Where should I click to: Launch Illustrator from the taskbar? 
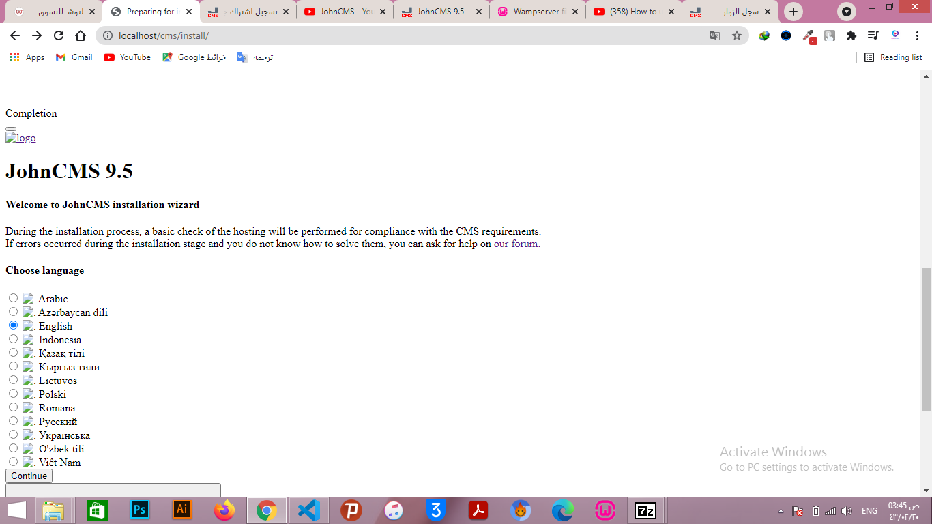coord(182,510)
